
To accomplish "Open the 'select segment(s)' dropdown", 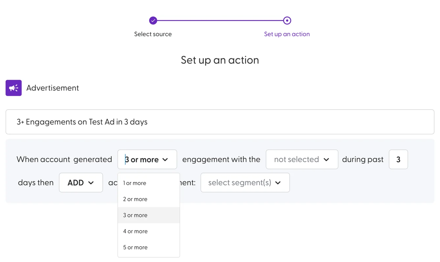I will (x=245, y=183).
